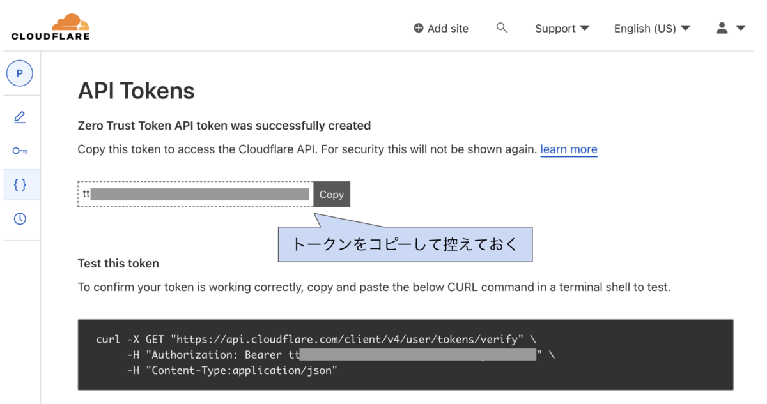Screen dimensions: 767x404
Task: Copy the API token with Copy button
Action: 332,195
